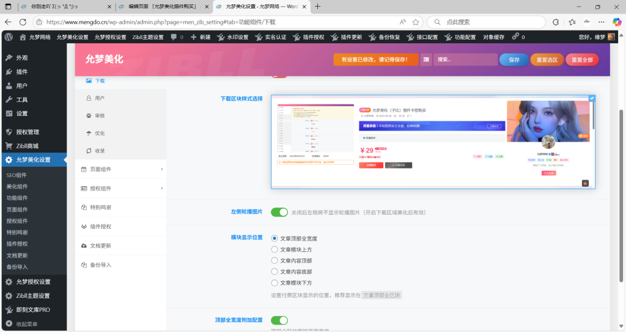Screen dimensions: 626x332
Task: Open the 允梦网络 home site link
Action: tap(35, 37)
